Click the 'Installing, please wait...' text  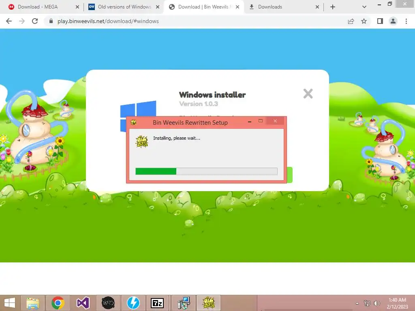pyautogui.click(x=177, y=138)
